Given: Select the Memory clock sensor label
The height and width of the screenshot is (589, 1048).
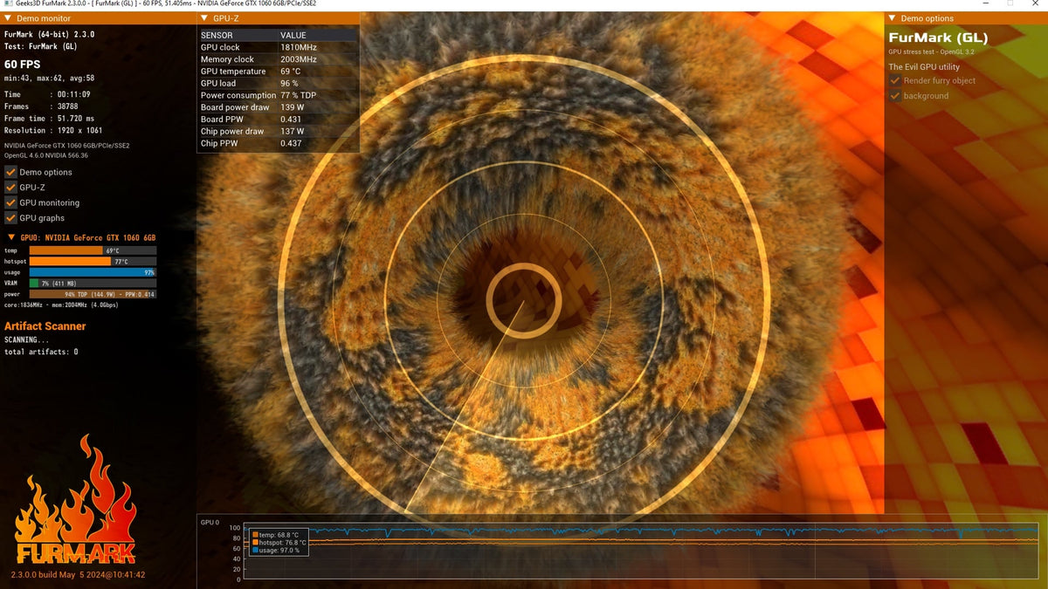Looking at the screenshot, I should click(227, 59).
